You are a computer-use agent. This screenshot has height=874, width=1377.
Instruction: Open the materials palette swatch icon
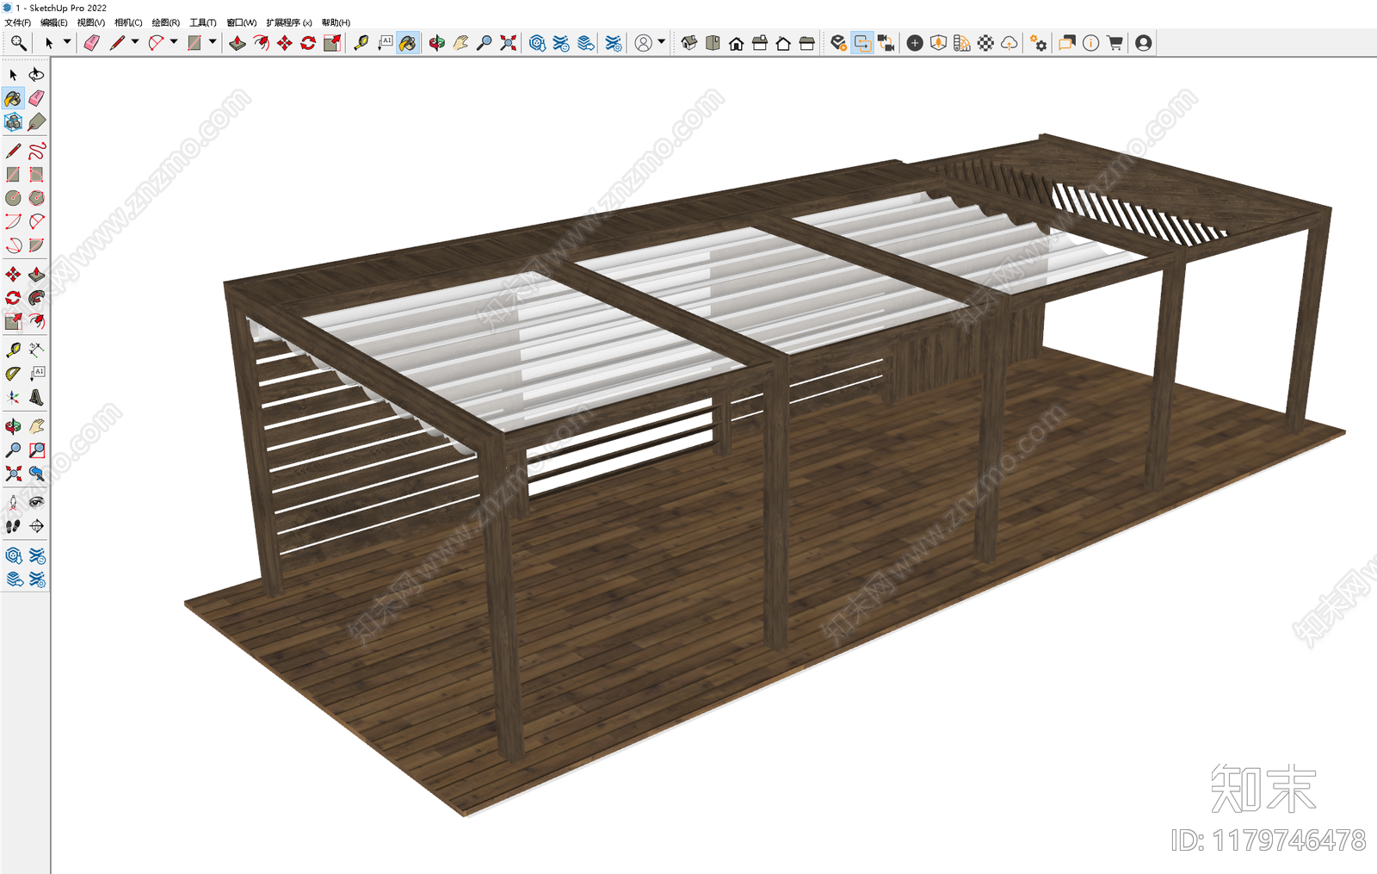pos(961,43)
